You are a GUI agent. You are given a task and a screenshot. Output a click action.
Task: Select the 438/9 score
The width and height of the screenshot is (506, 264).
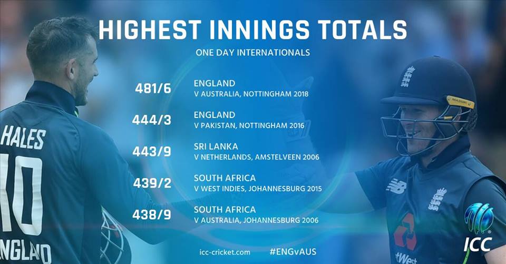pyautogui.click(x=152, y=214)
